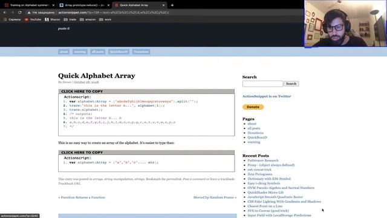The image size is (387, 218).
Task: Open the QuickBox2D nav menu item
Action: coord(119,51)
